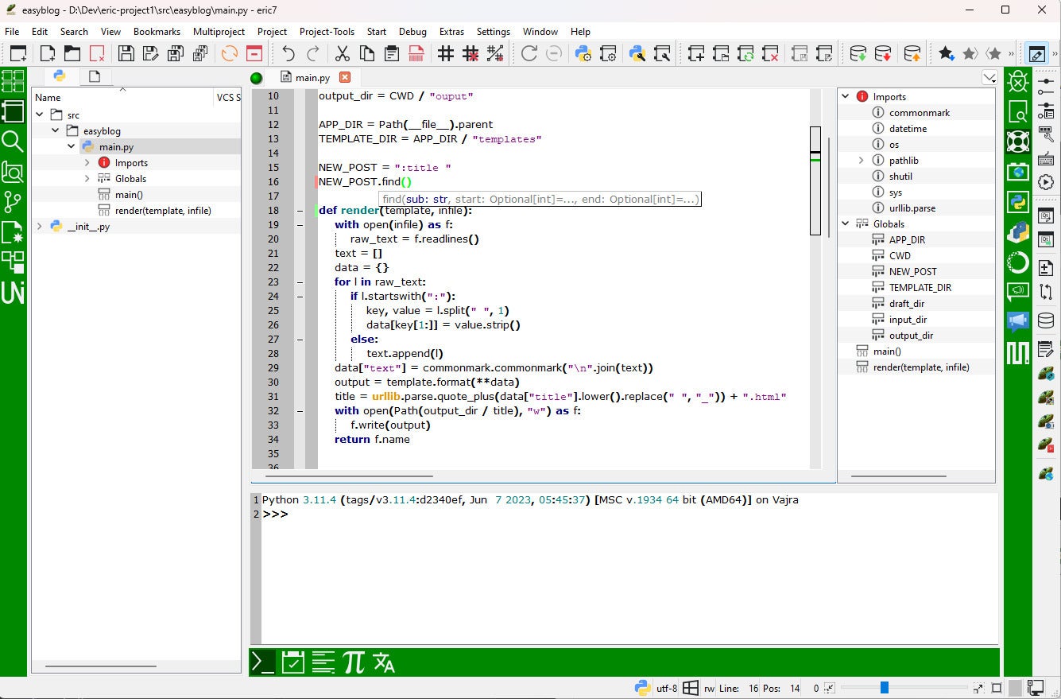The height and width of the screenshot is (699, 1061).
Task: Open the Python icon in right green sidebar
Action: [x=1018, y=202]
